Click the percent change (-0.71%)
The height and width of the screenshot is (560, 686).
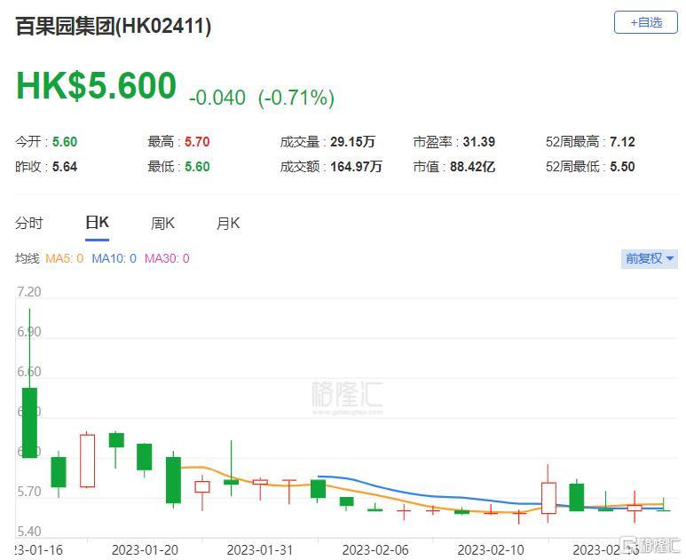tap(296, 98)
